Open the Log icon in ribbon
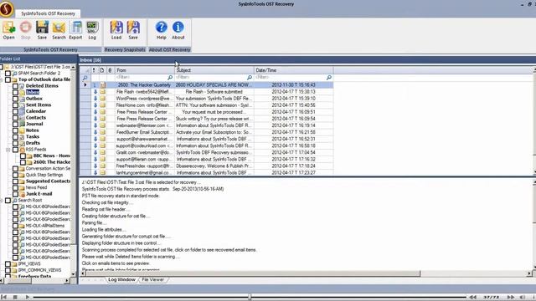Viewport: 536px width, 301px height. [92, 30]
